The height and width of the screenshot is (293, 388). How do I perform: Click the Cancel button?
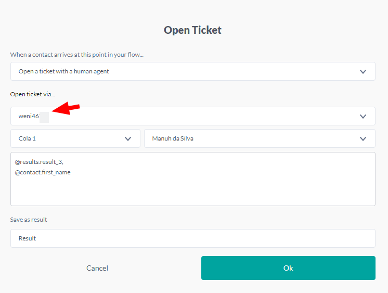pos(97,268)
